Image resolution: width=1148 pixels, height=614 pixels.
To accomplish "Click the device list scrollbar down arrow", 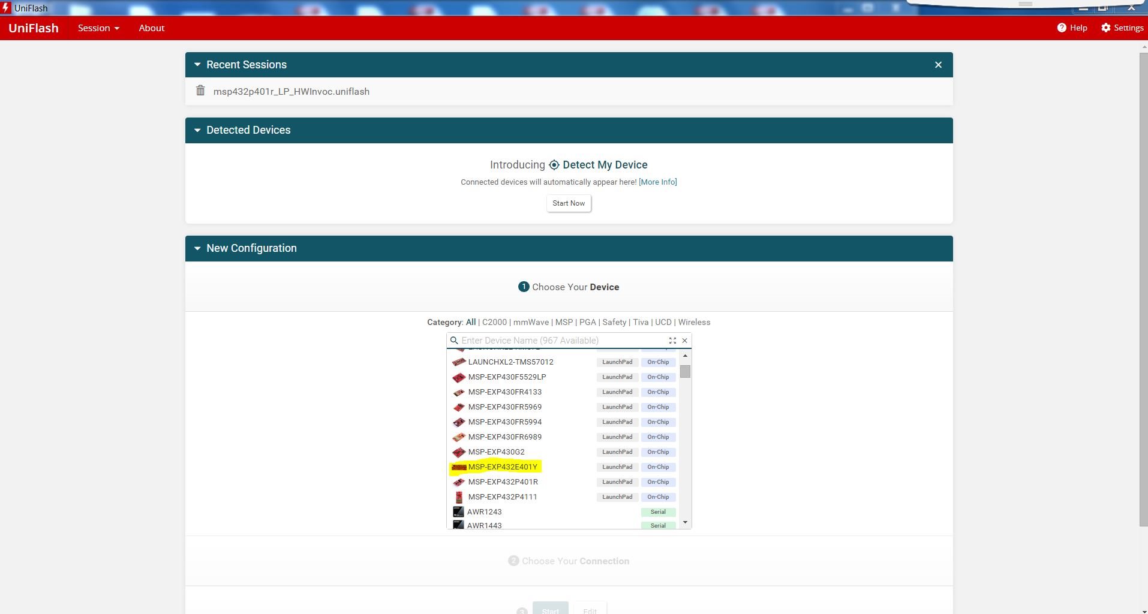I will 685,522.
